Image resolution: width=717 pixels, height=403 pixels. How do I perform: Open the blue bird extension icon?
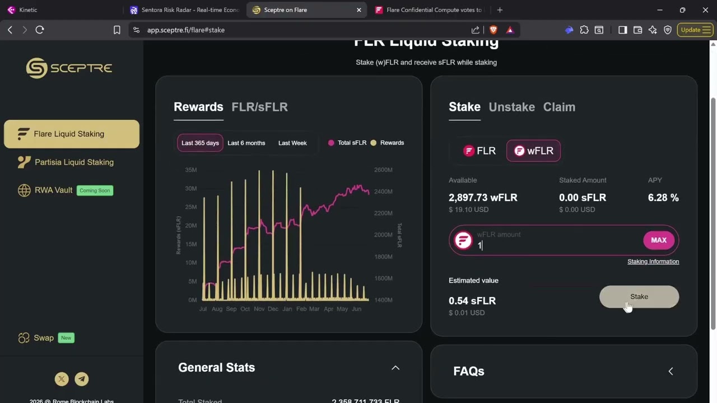[x=569, y=30]
